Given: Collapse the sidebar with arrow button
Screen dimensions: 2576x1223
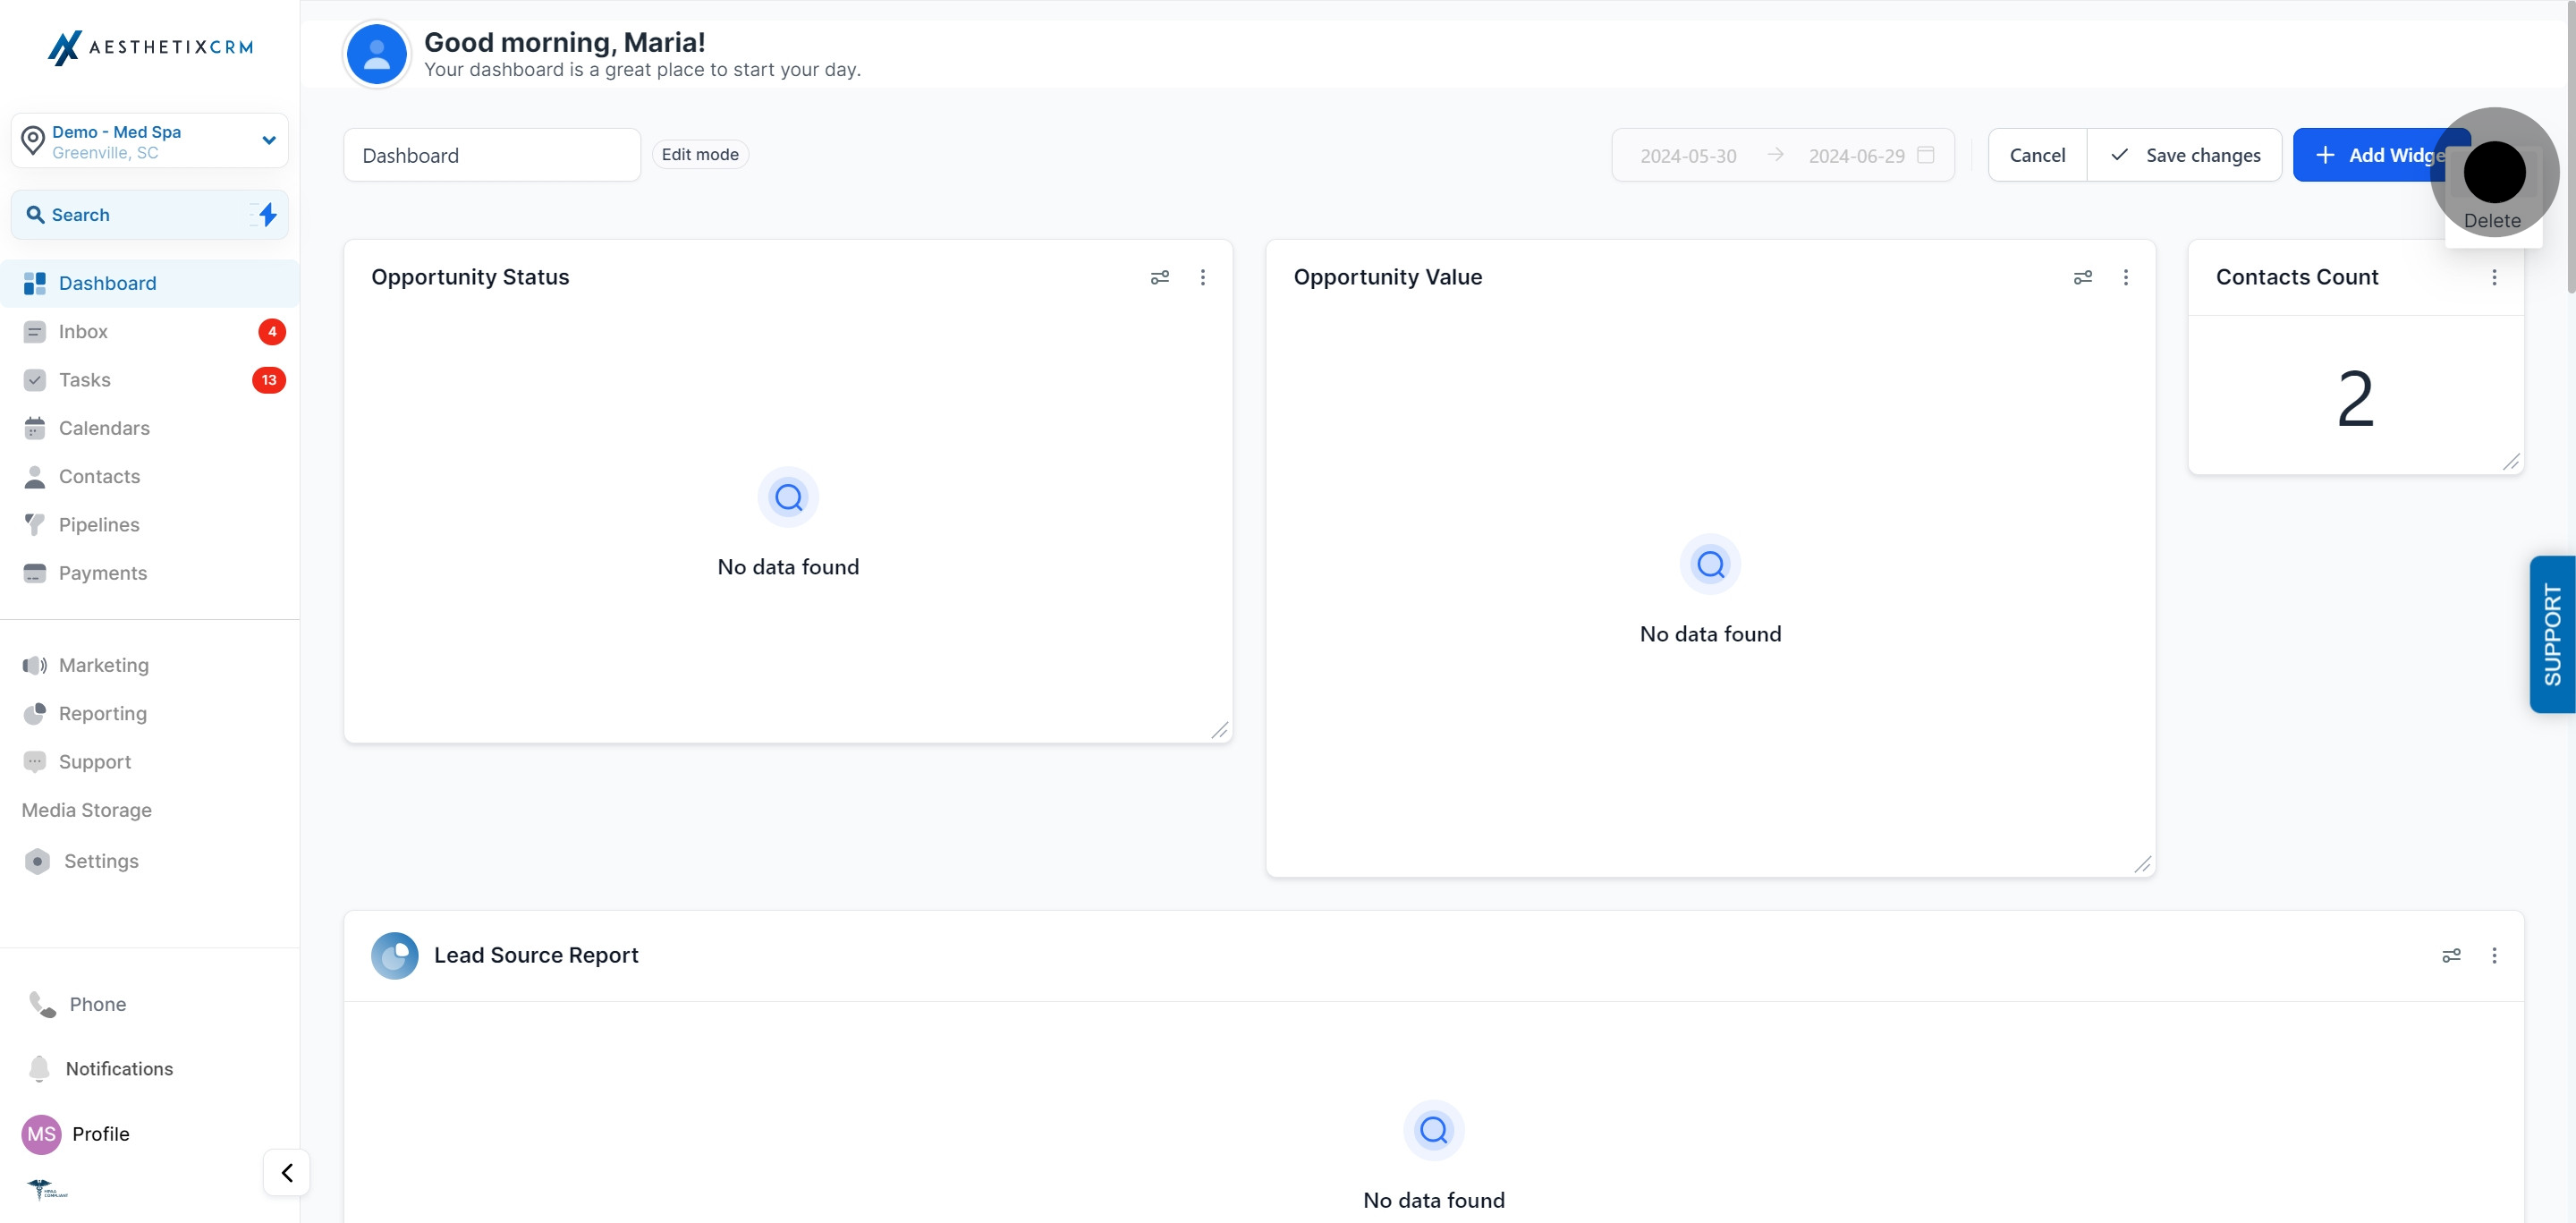Looking at the screenshot, I should pos(287,1172).
